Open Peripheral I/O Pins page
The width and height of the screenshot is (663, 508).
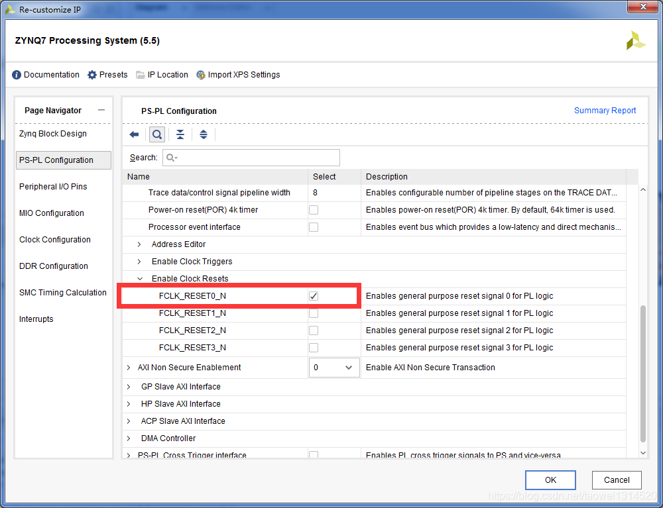click(53, 187)
